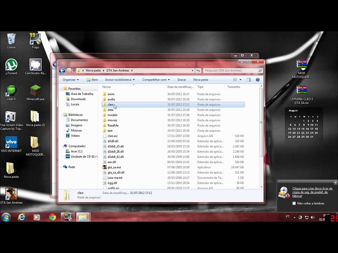Toggle the preview pane icon
The image size is (338, 253).
tap(249, 80)
